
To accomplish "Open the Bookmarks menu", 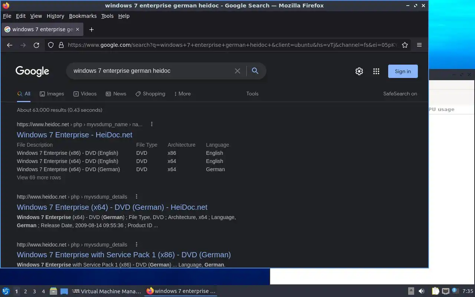I will (x=83, y=16).
